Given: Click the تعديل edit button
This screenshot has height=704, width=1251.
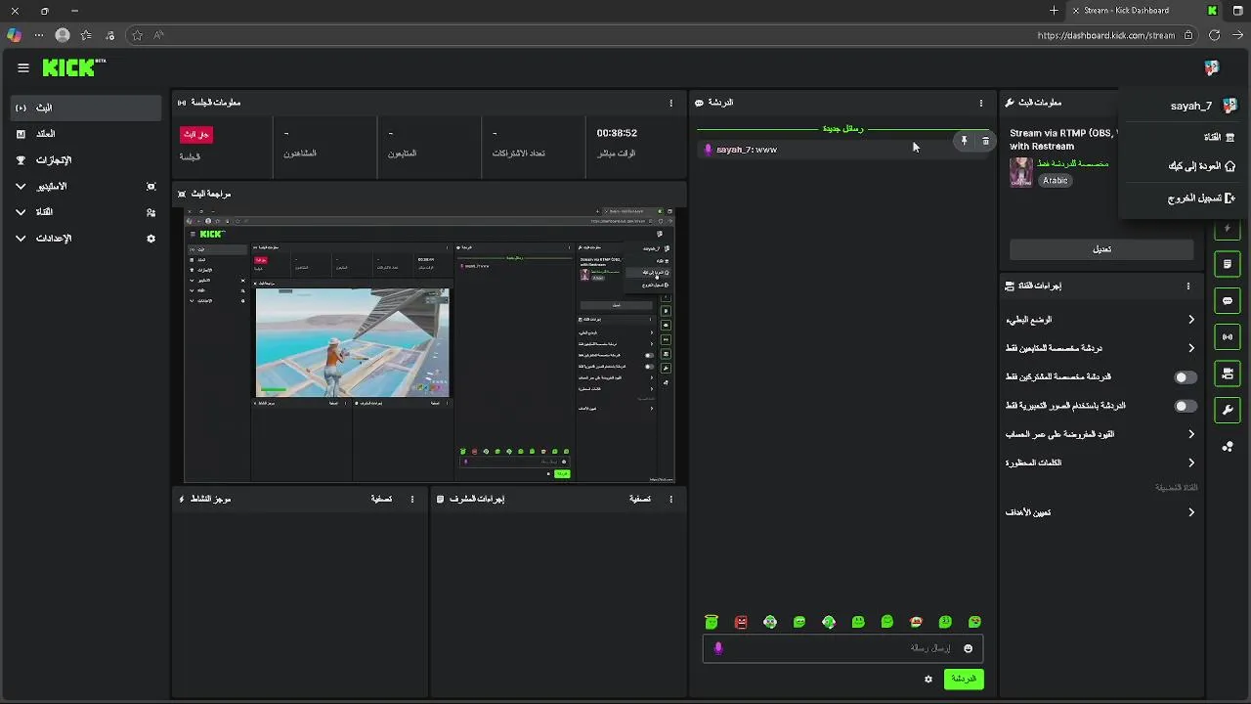Looking at the screenshot, I should click(1101, 249).
